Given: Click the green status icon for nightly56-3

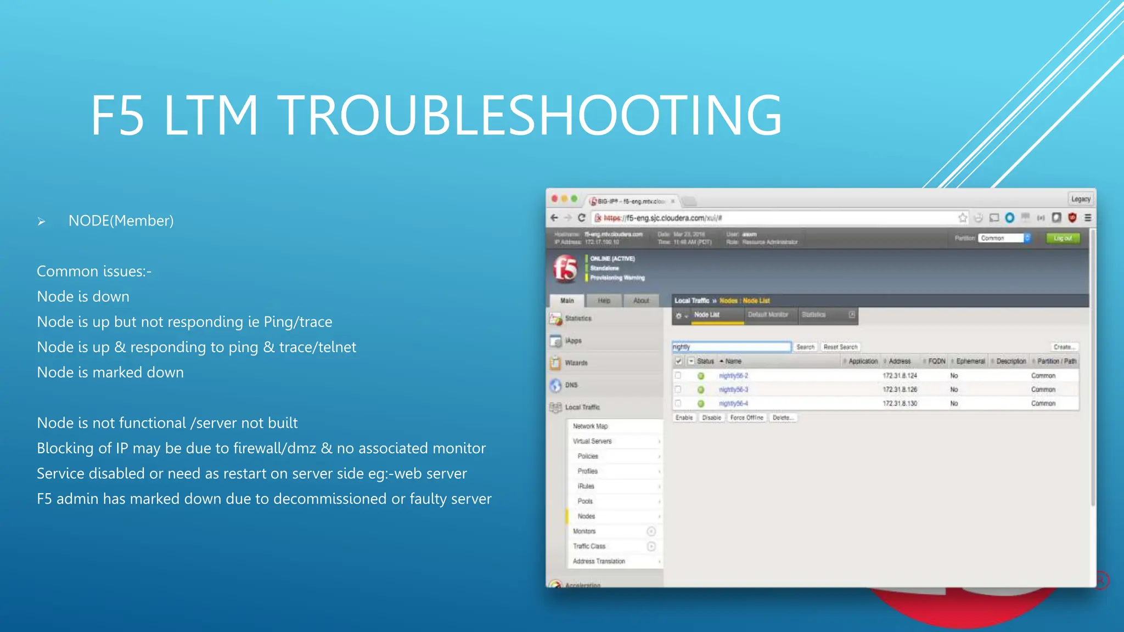Looking at the screenshot, I should click(701, 390).
